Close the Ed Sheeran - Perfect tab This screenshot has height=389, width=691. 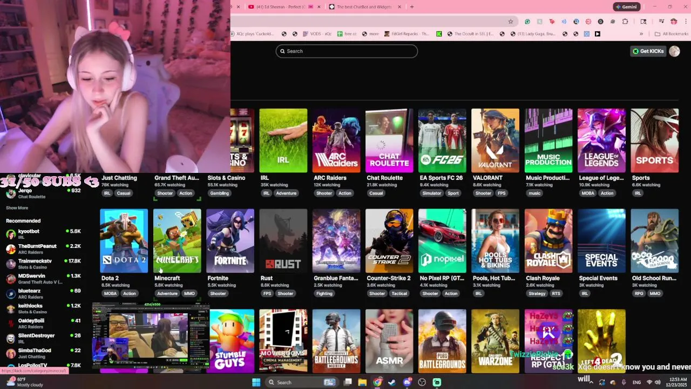coord(319,7)
